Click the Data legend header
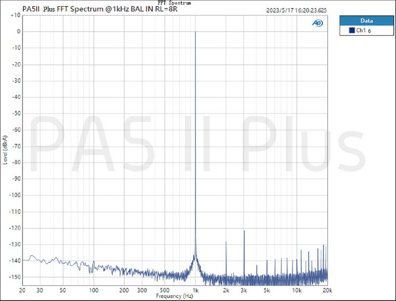The image size is (396, 301). coord(366,21)
